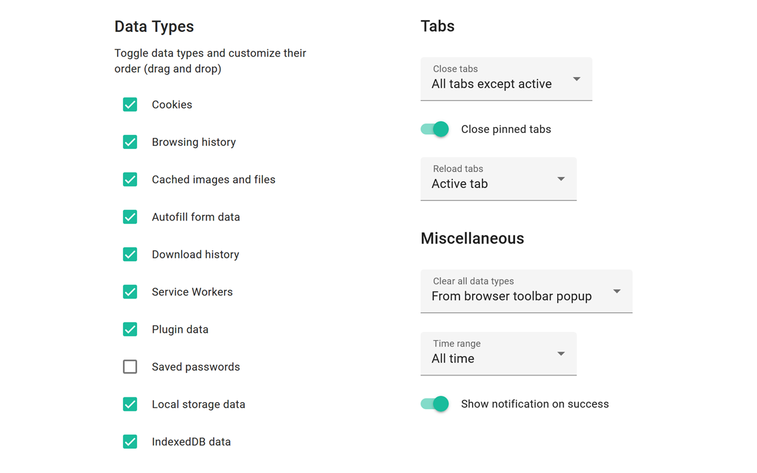
Task: Uncheck the Service Workers checkbox
Action: tap(130, 292)
